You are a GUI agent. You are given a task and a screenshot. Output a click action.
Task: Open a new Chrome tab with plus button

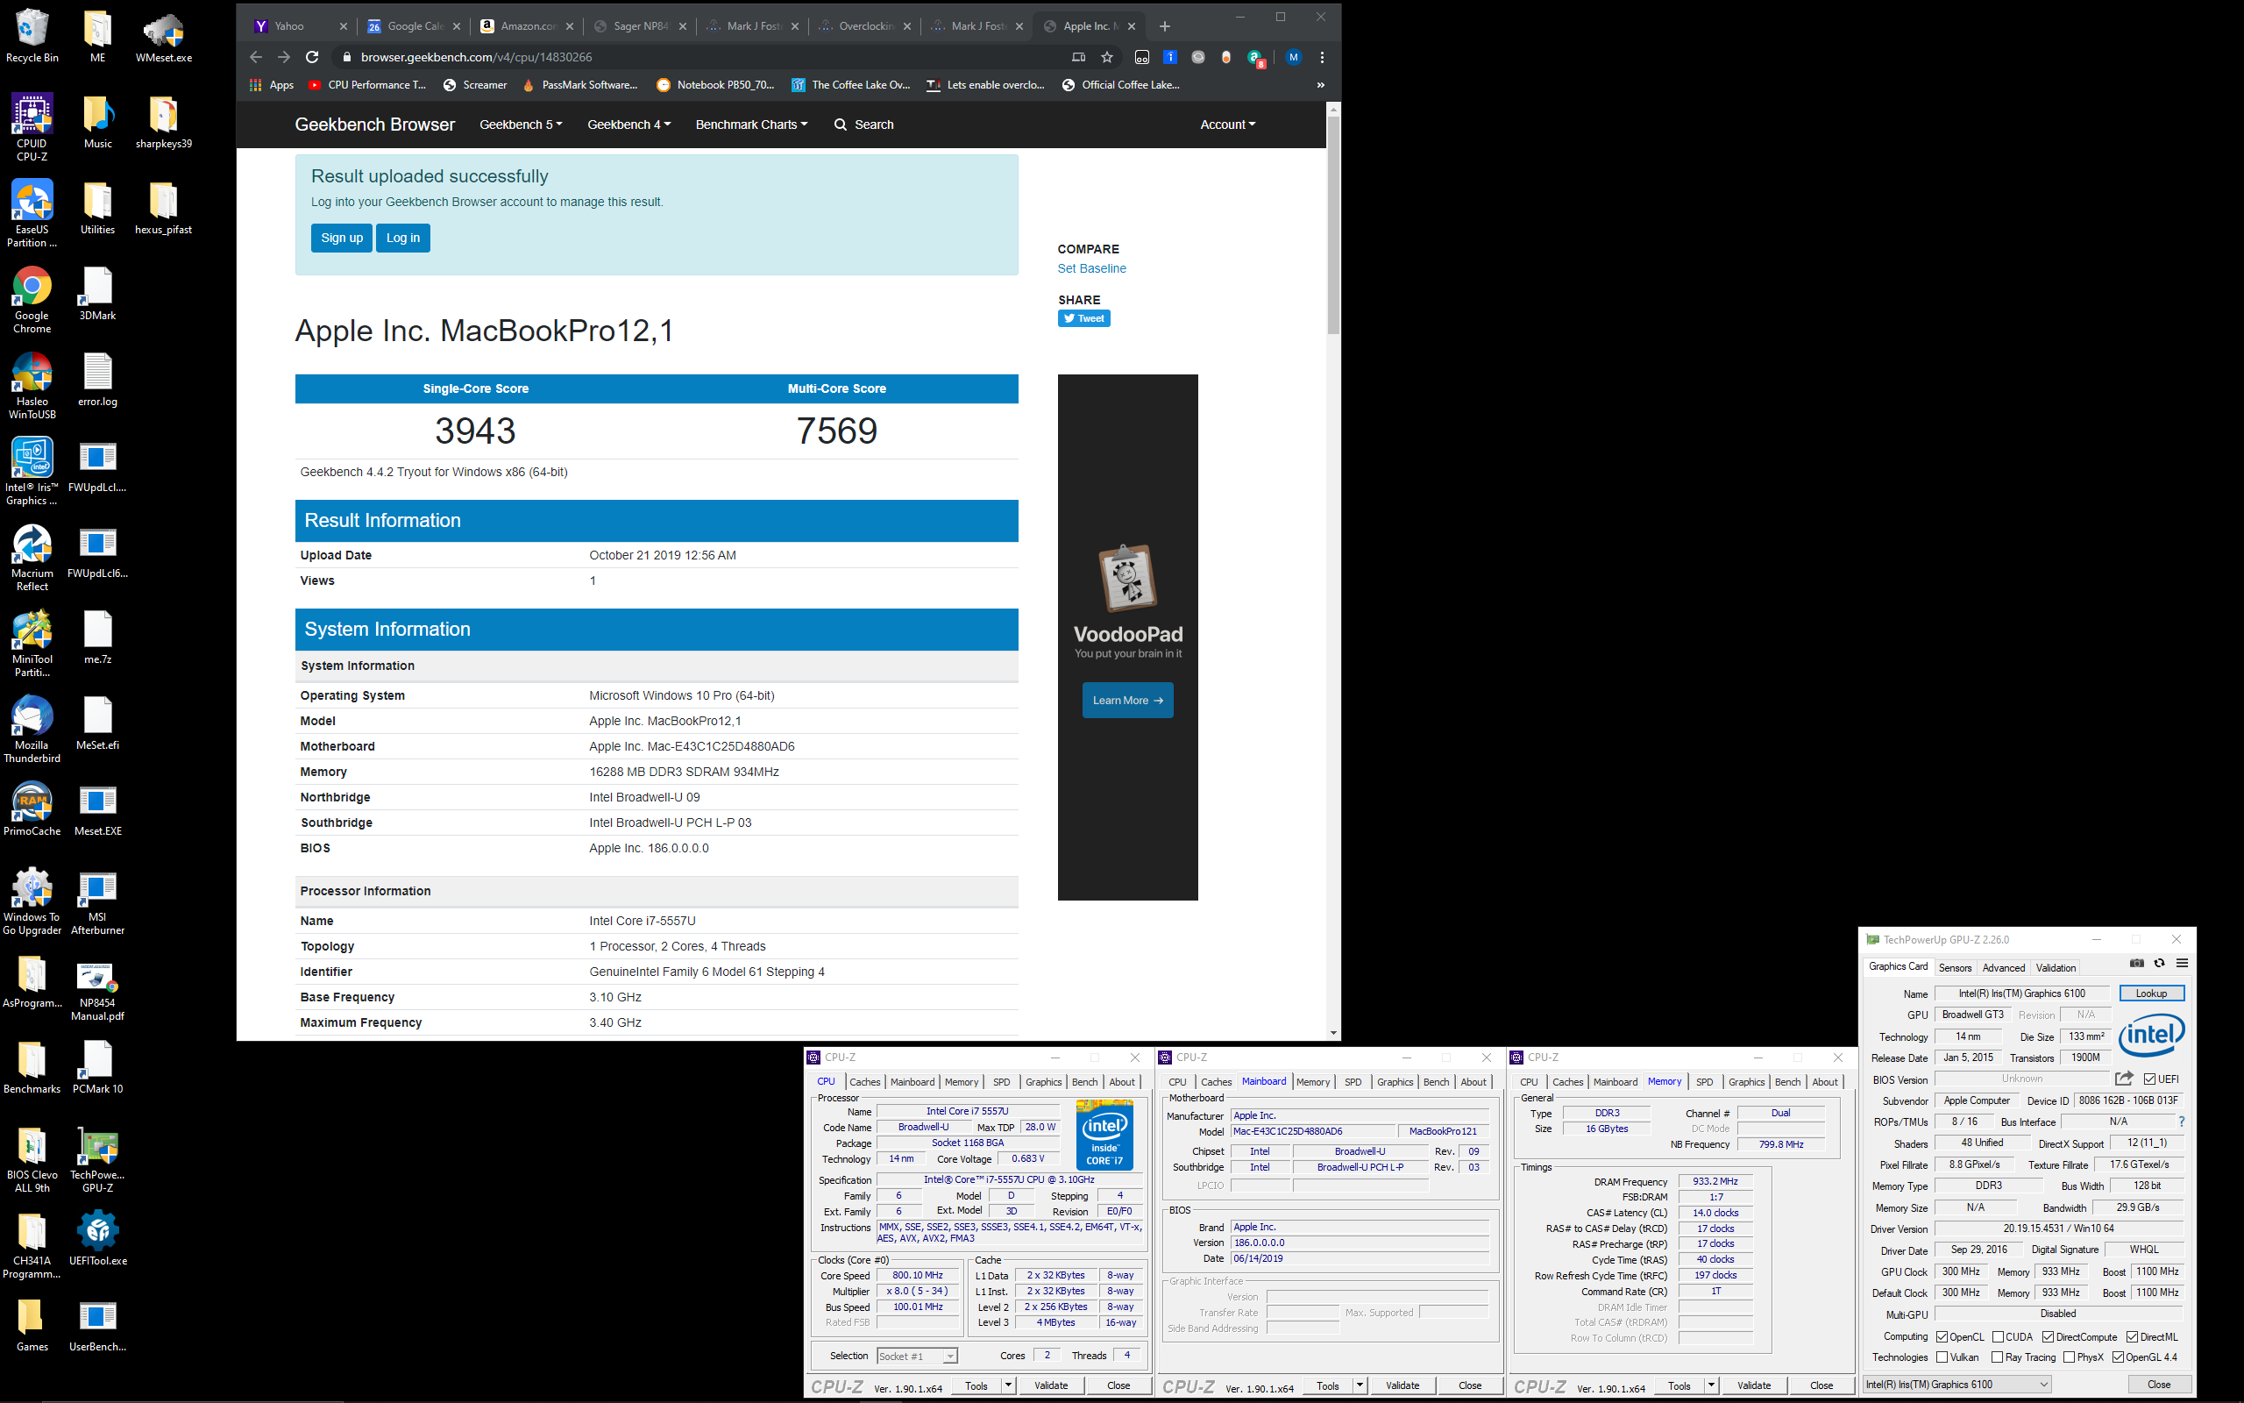coord(1165,26)
